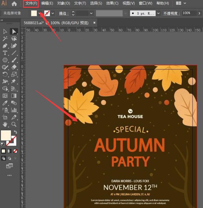Select the Eyedropper tool
The image size is (203, 208).
5,103
